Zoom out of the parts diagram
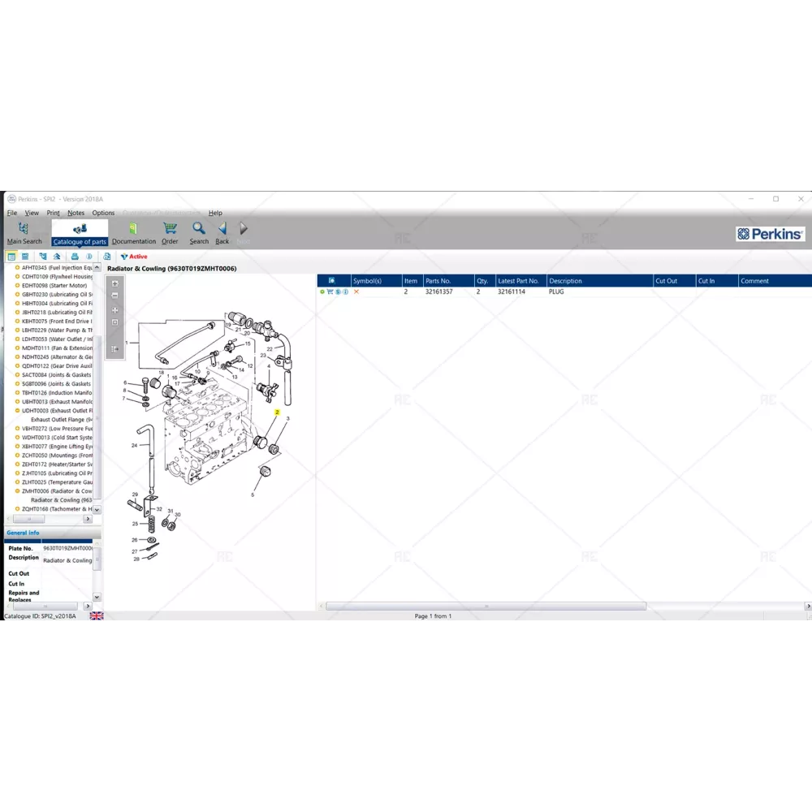Viewport: 812px width, 812px height. coord(114,296)
